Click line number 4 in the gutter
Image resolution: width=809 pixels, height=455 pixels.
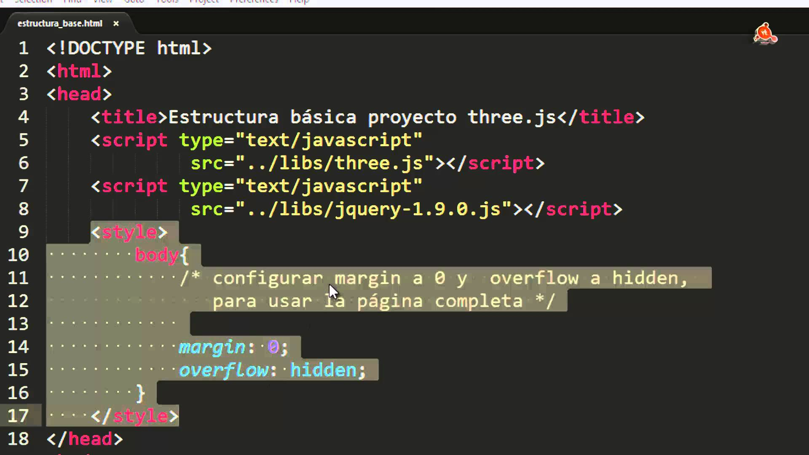(x=24, y=117)
